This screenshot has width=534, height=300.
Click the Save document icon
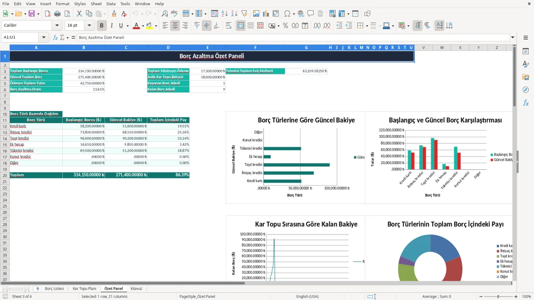tap(32, 14)
